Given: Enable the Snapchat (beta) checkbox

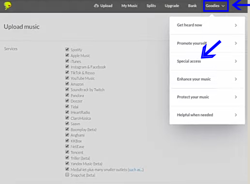Looking at the screenshot, I should [67, 175].
